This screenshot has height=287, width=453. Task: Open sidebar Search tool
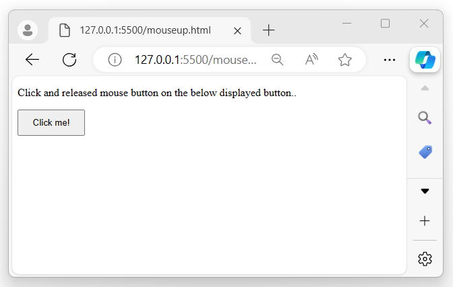click(x=425, y=118)
